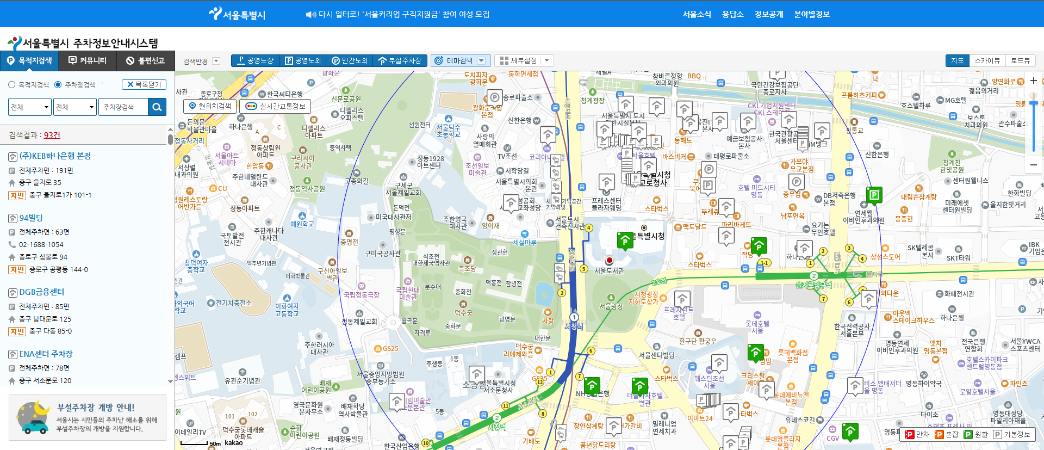This screenshot has width=1044, height=450.
Task: Zoom out the map with minus button
Action: coord(1033,165)
